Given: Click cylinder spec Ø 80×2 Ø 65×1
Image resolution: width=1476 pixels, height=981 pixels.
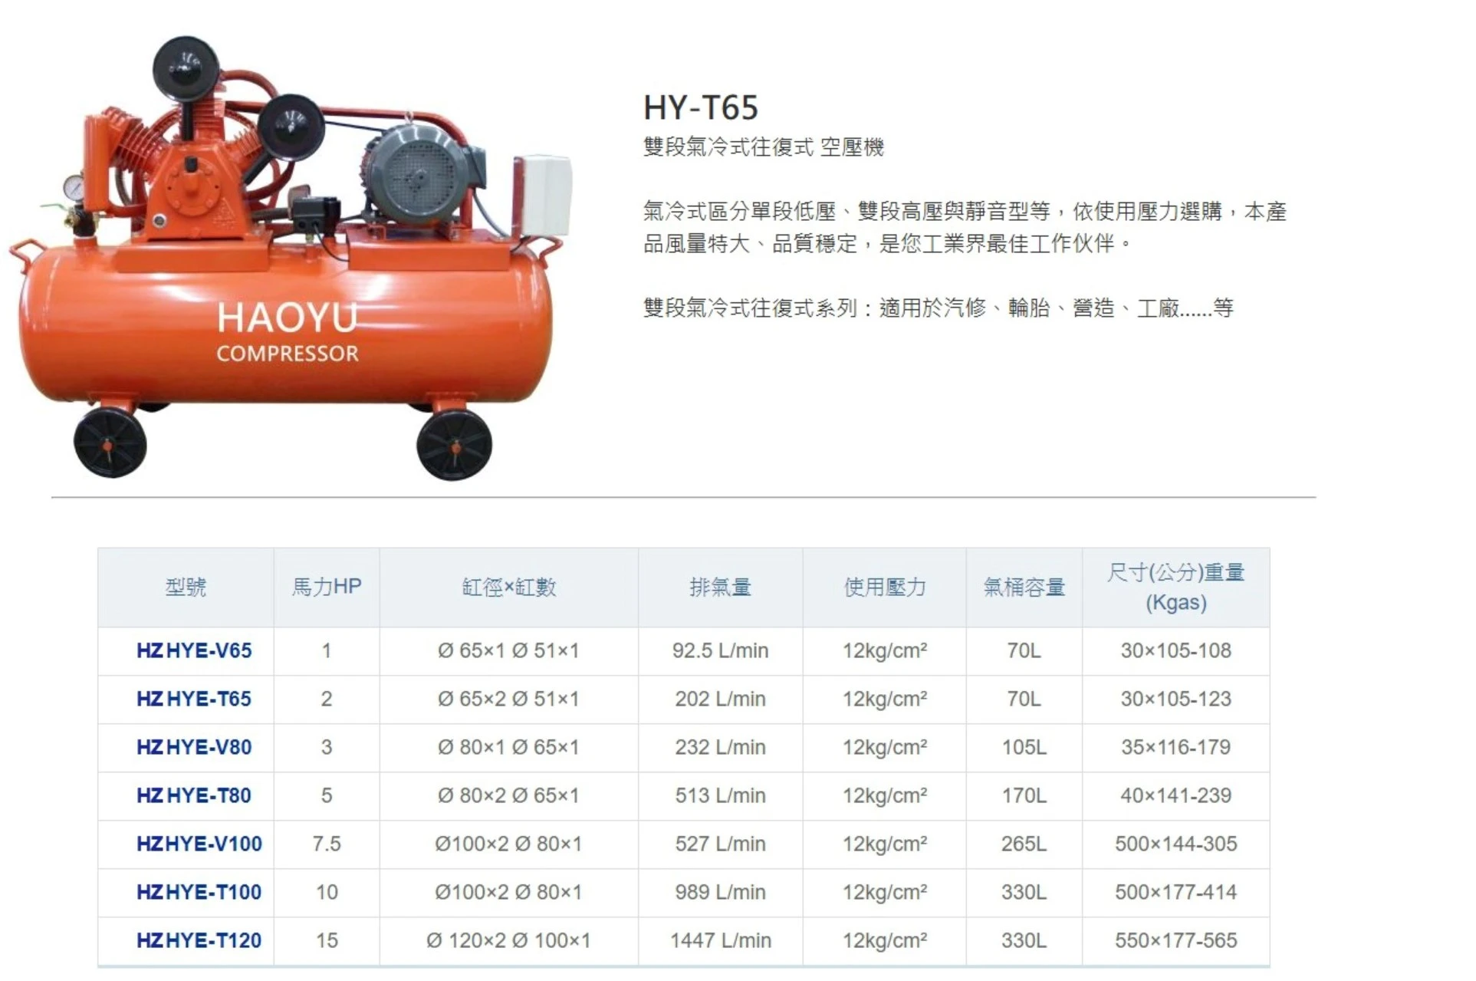Looking at the screenshot, I should point(508,796).
